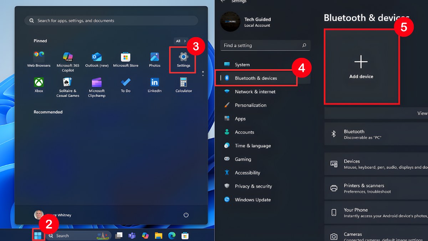Open the Web Browsers folder icon
This screenshot has height=241, width=428.
click(39, 60)
